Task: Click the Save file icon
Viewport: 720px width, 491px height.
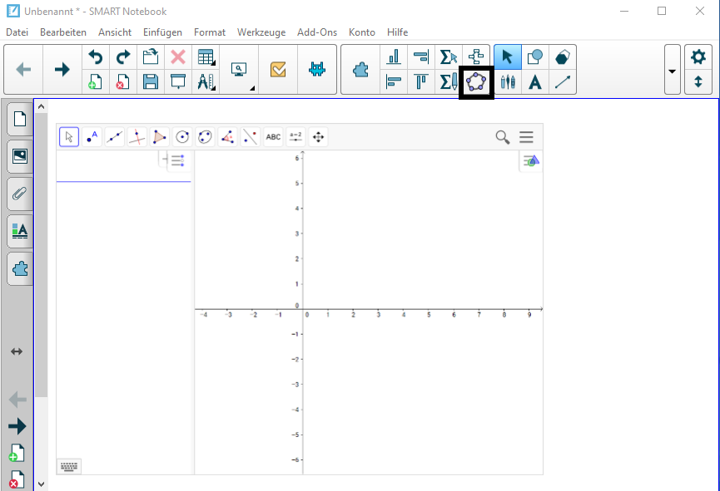Action: 151,82
